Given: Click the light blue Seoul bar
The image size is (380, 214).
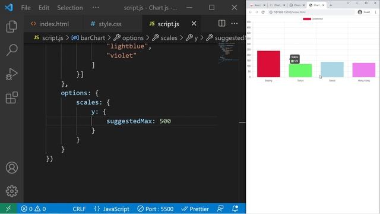Looking at the screenshot, I should point(332,70).
